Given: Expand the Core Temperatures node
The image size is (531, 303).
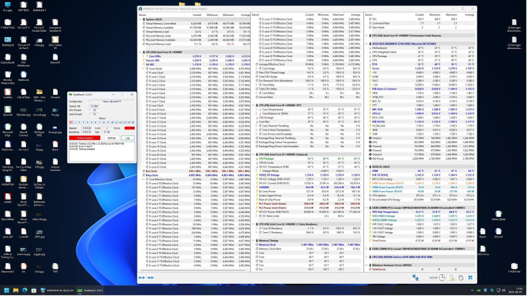Looking at the screenshot, I should (x=256, y=109).
